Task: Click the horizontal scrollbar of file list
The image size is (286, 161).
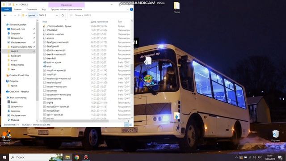Action: [76, 121]
